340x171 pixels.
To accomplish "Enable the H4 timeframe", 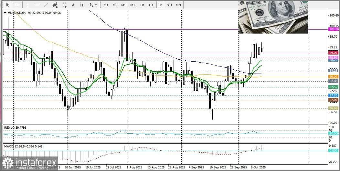I will (x=151, y=5).
